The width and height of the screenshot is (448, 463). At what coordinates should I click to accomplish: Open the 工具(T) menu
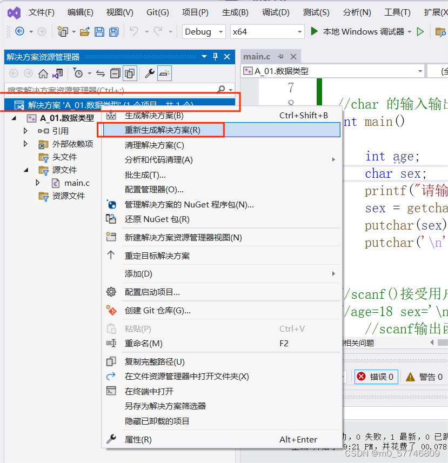click(x=398, y=13)
